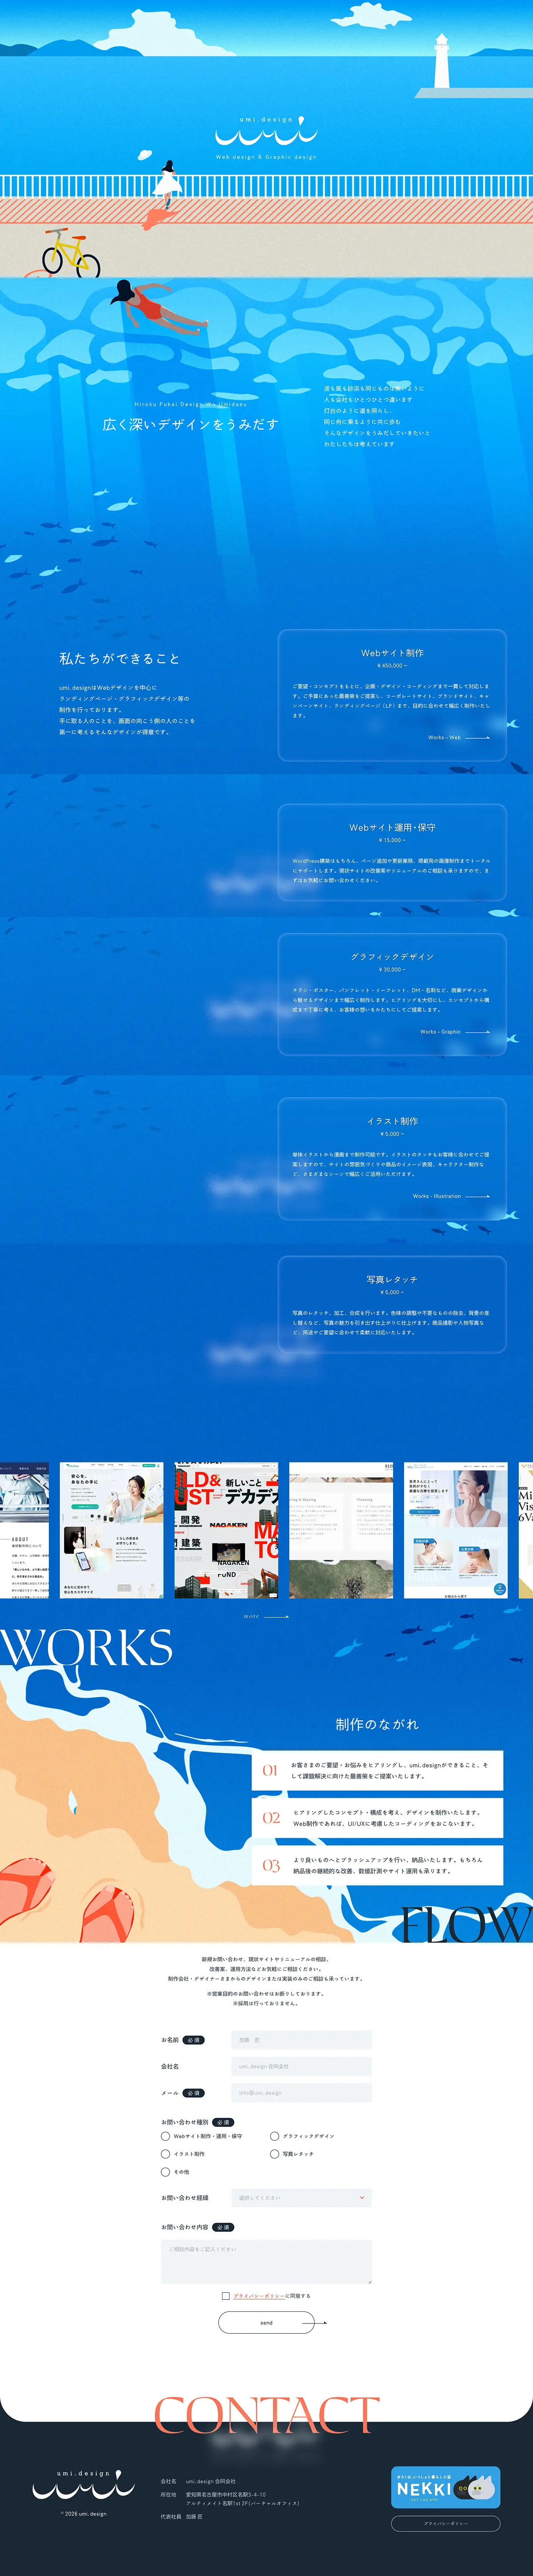The image size is (533, 2576).
Task: Click the footer プライバシーポリシー button
Action: 445,2523
